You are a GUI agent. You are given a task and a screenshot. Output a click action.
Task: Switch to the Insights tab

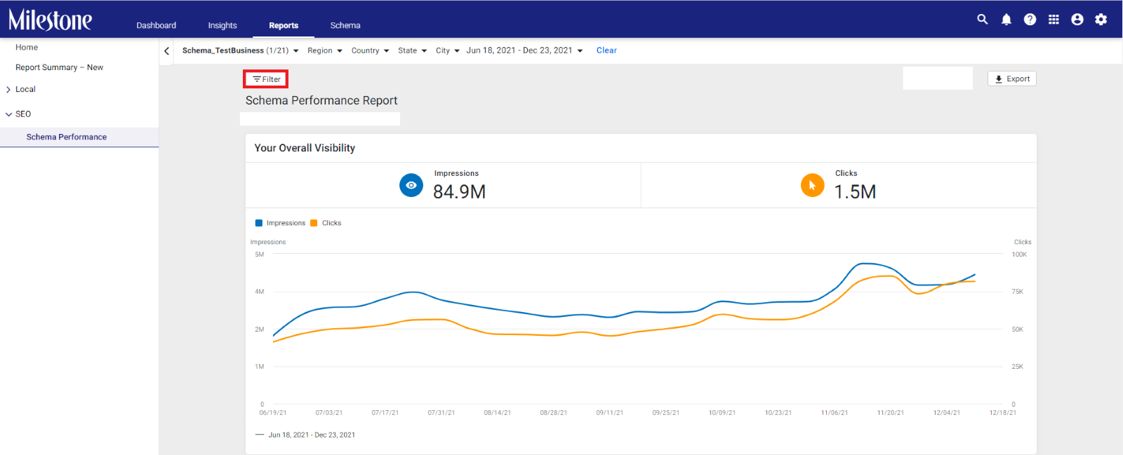pyautogui.click(x=222, y=25)
